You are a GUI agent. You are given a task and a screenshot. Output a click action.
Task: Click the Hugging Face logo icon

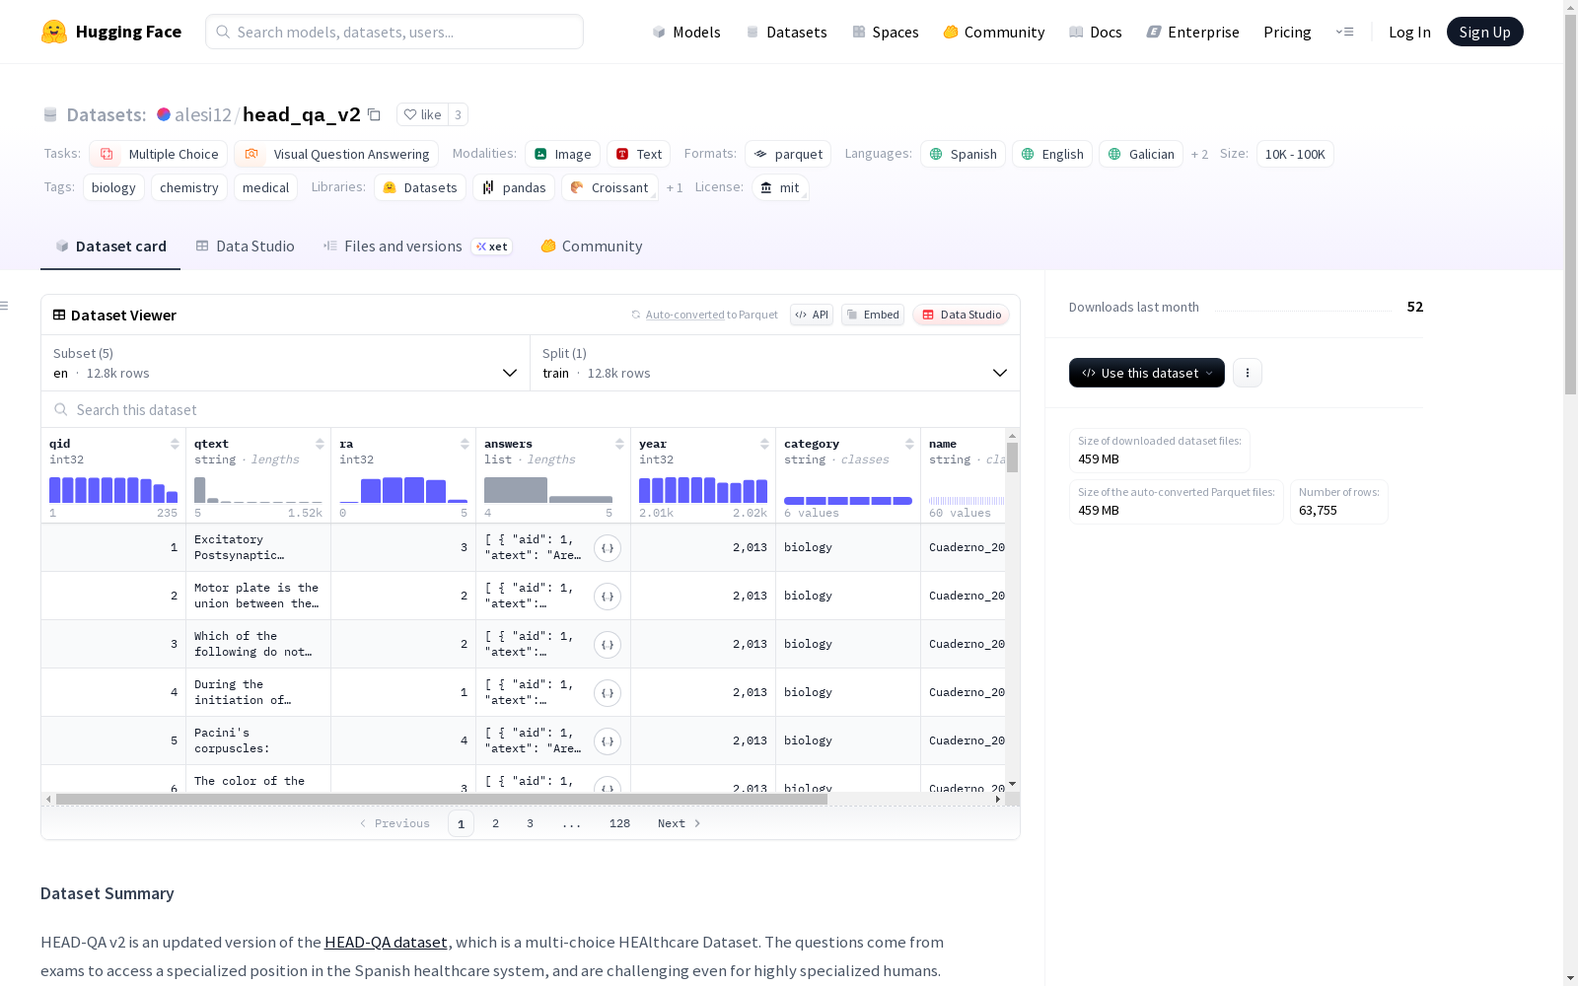[54, 32]
